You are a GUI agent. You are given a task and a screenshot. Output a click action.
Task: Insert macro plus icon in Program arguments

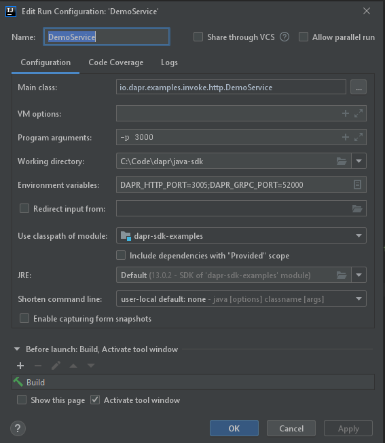pyautogui.click(x=346, y=137)
